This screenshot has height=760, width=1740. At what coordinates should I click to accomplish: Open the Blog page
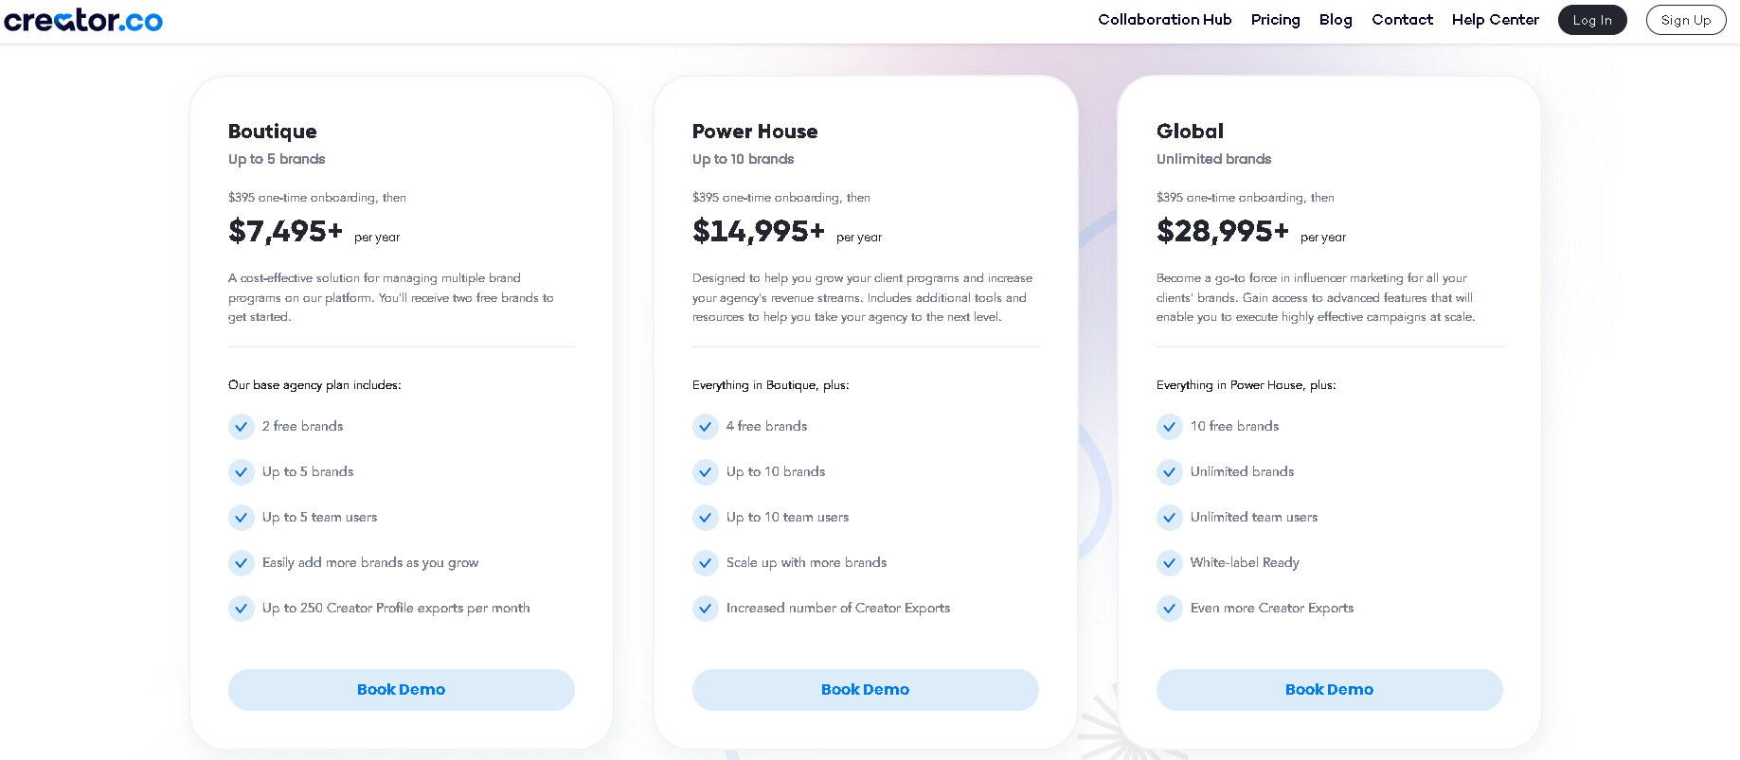[x=1336, y=19]
